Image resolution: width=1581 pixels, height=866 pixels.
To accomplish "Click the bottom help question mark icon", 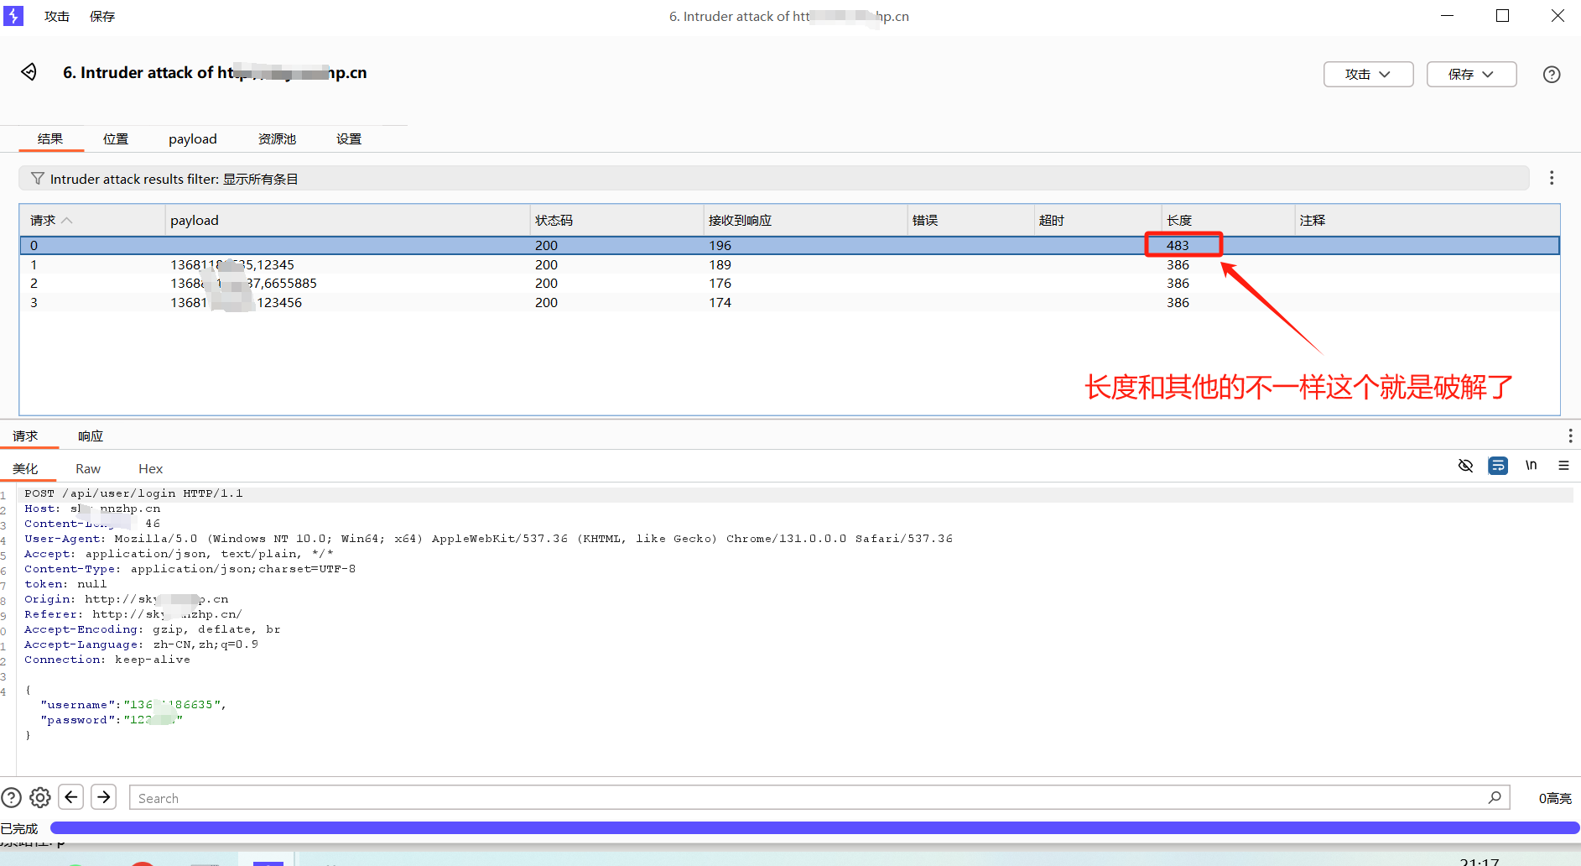I will click(11, 797).
